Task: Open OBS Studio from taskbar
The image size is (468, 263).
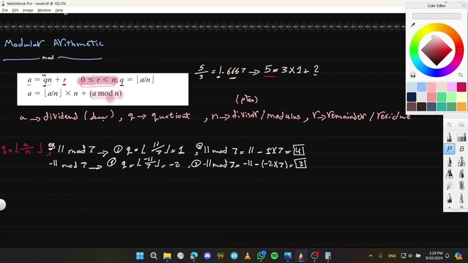Action: click(x=314, y=256)
